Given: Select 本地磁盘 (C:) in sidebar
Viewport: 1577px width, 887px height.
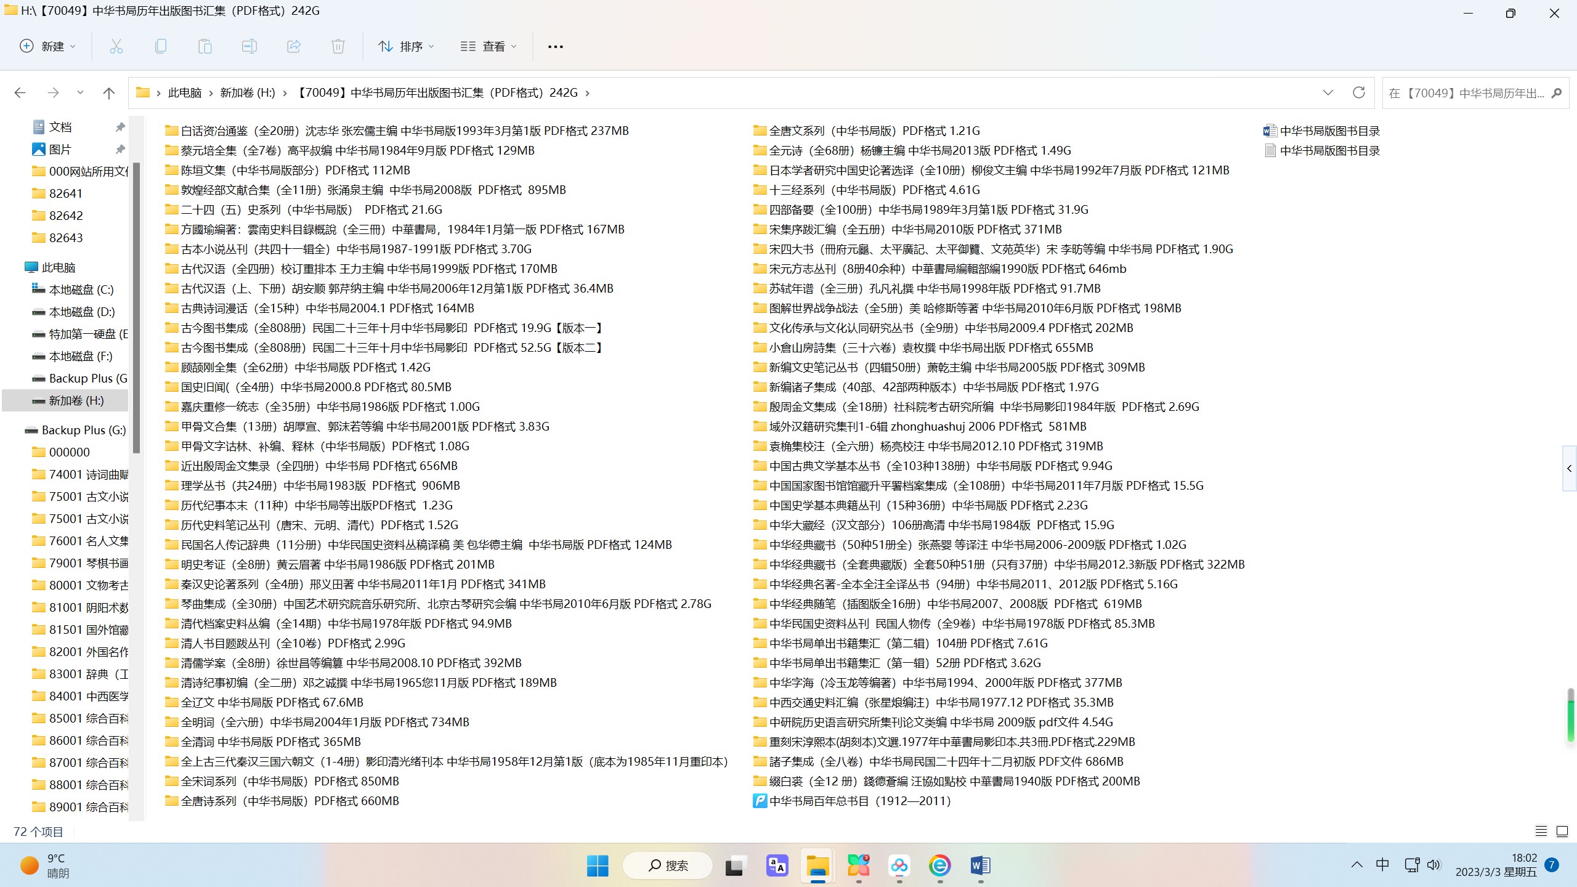Looking at the screenshot, I should pos(73,290).
